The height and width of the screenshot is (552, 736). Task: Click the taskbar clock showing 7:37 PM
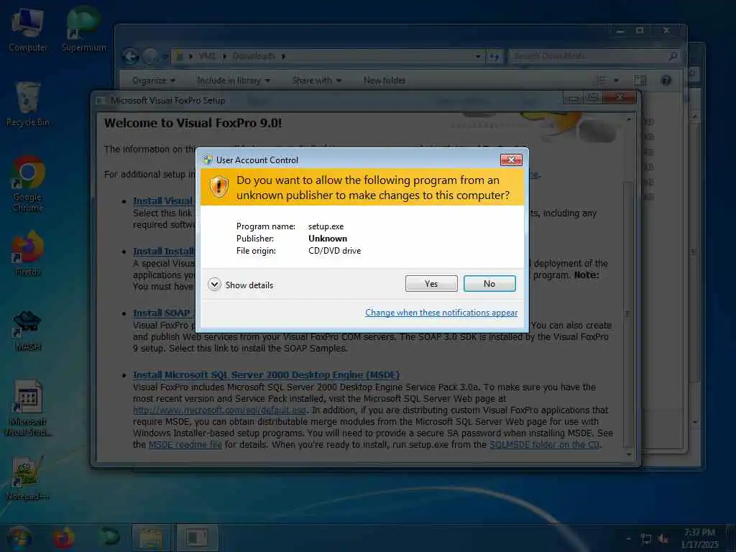click(x=699, y=538)
